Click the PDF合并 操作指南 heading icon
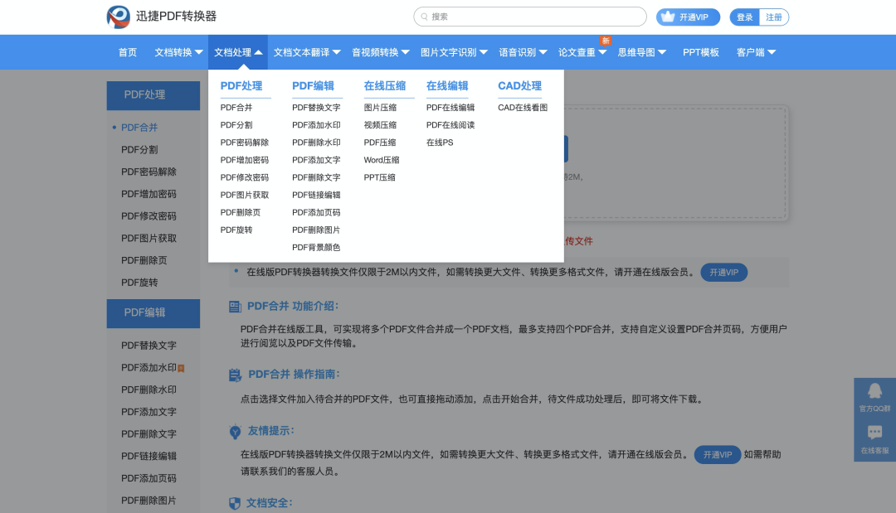 [235, 375]
